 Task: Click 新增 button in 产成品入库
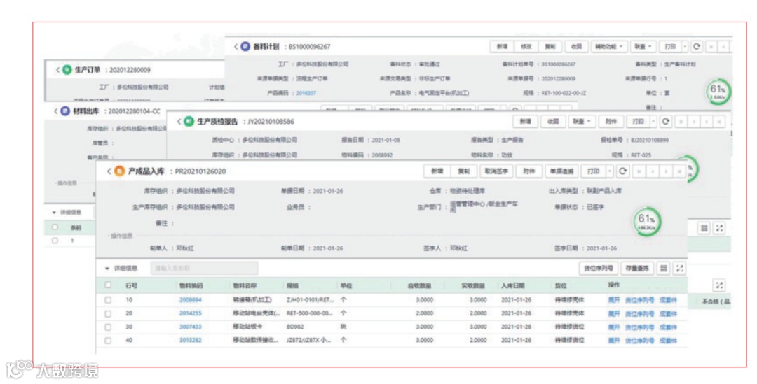[437, 171]
